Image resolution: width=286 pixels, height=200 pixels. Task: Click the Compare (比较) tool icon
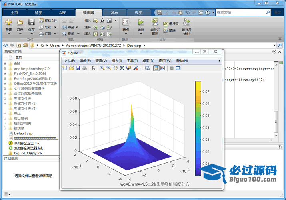41,27
